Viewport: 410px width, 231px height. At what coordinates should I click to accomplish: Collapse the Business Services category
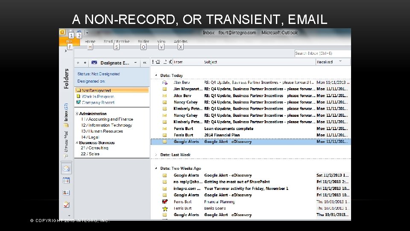pos(77,143)
